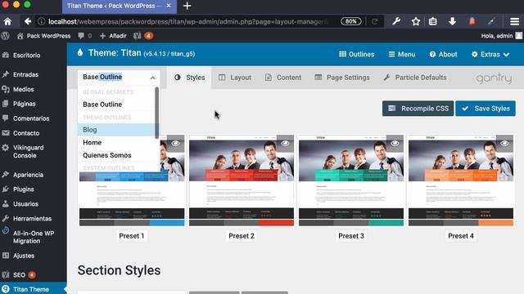This screenshot has width=524, height=294.
Task: Click the 80% zoom level indicator
Action: pos(351,22)
